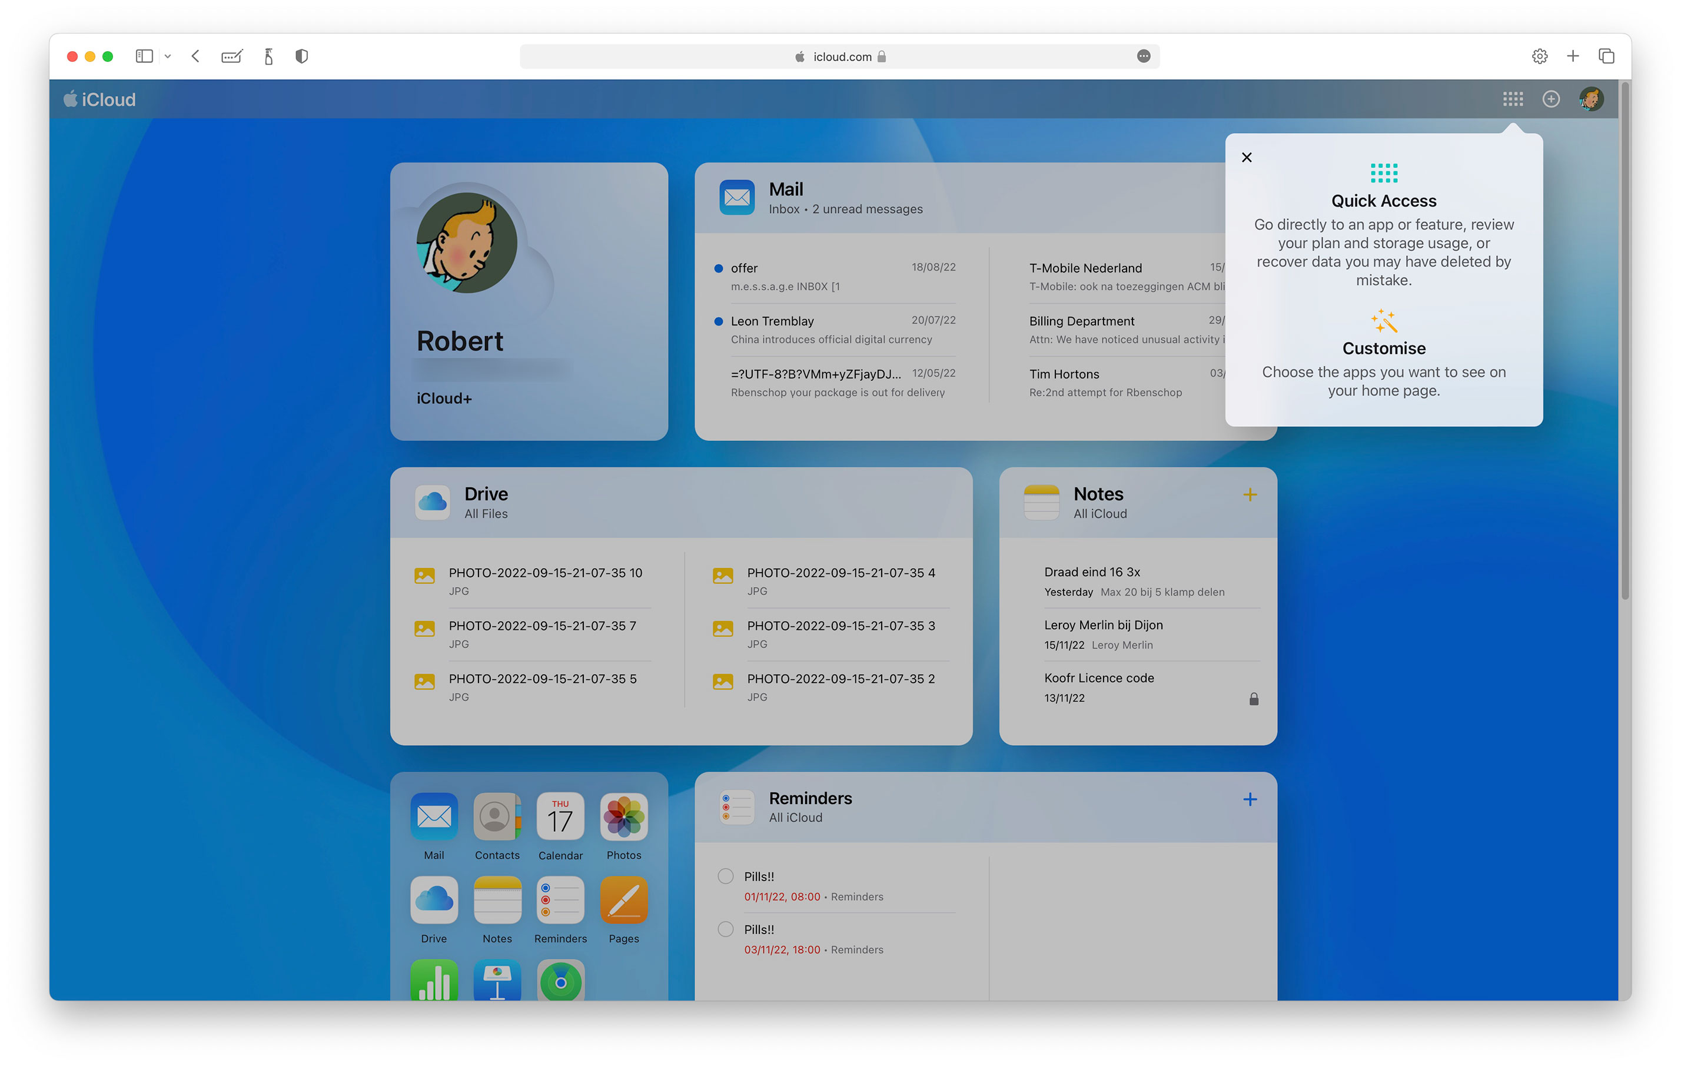
Task: Click the lock icon on Koofr note
Action: pyautogui.click(x=1253, y=699)
